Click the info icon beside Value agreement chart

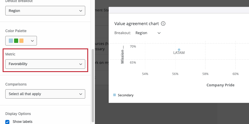pos(163,24)
